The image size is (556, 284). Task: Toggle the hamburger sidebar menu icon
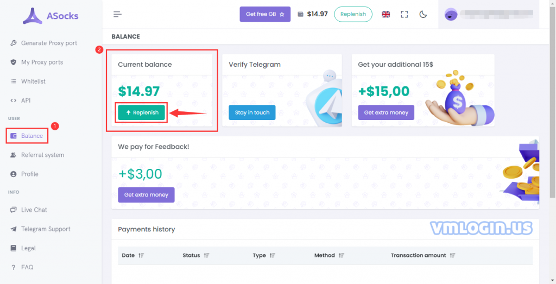117,14
